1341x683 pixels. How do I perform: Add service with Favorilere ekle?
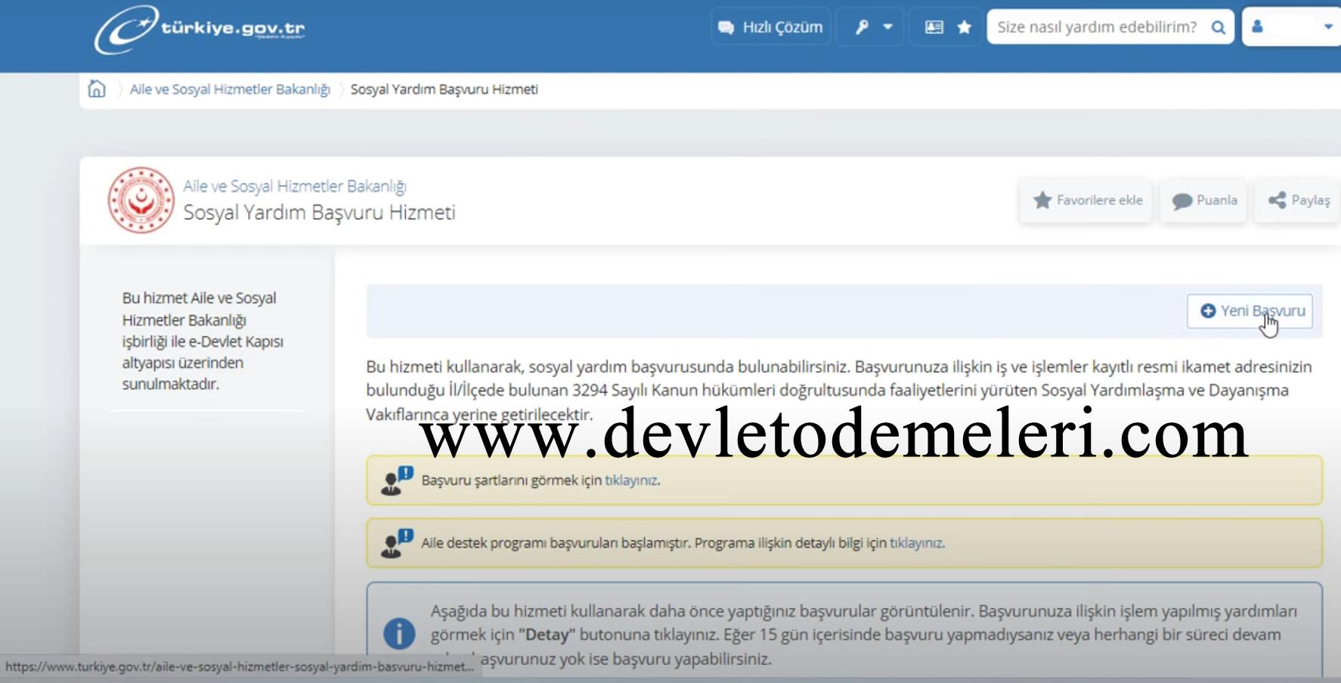[1086, 200]
